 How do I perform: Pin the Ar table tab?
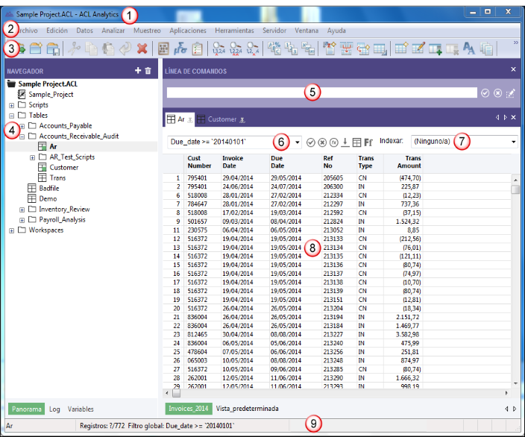tap(190, 119)
